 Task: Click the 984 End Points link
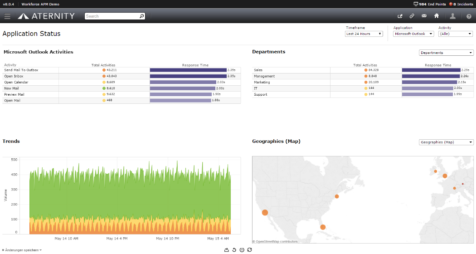coord(432,4)
